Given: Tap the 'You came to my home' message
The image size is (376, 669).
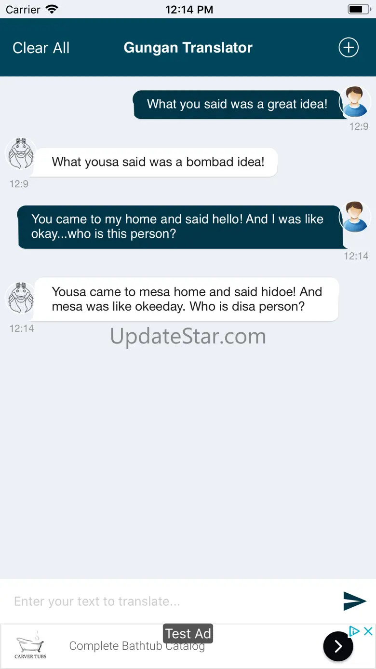Looking at the screenshot, I should click(181, 227).
